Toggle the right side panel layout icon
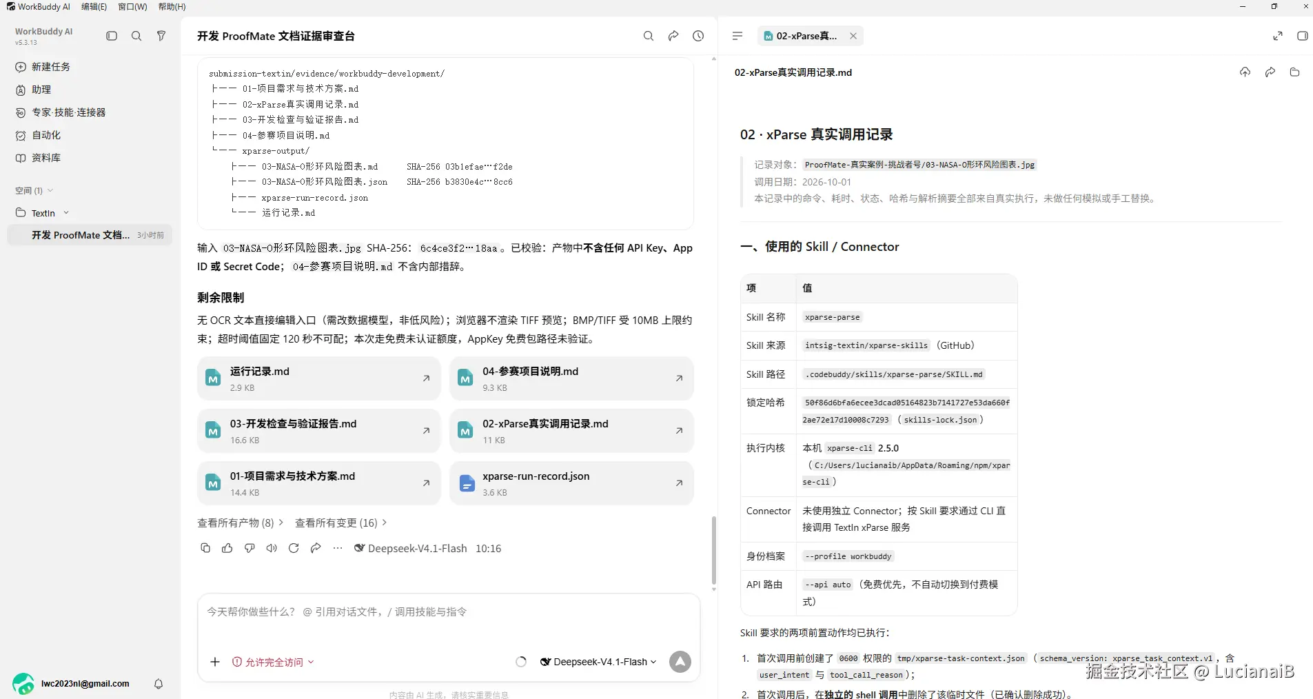 pos(1302,36)
